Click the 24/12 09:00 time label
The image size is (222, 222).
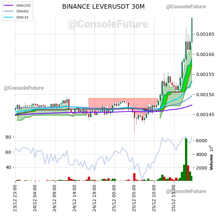click(55, 198)
